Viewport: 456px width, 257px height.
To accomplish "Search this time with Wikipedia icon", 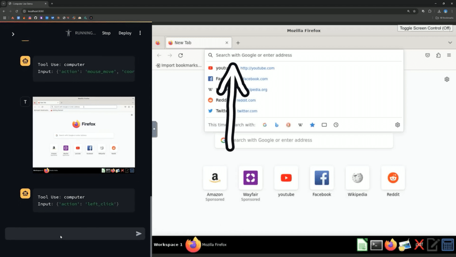I will (301, 125).
